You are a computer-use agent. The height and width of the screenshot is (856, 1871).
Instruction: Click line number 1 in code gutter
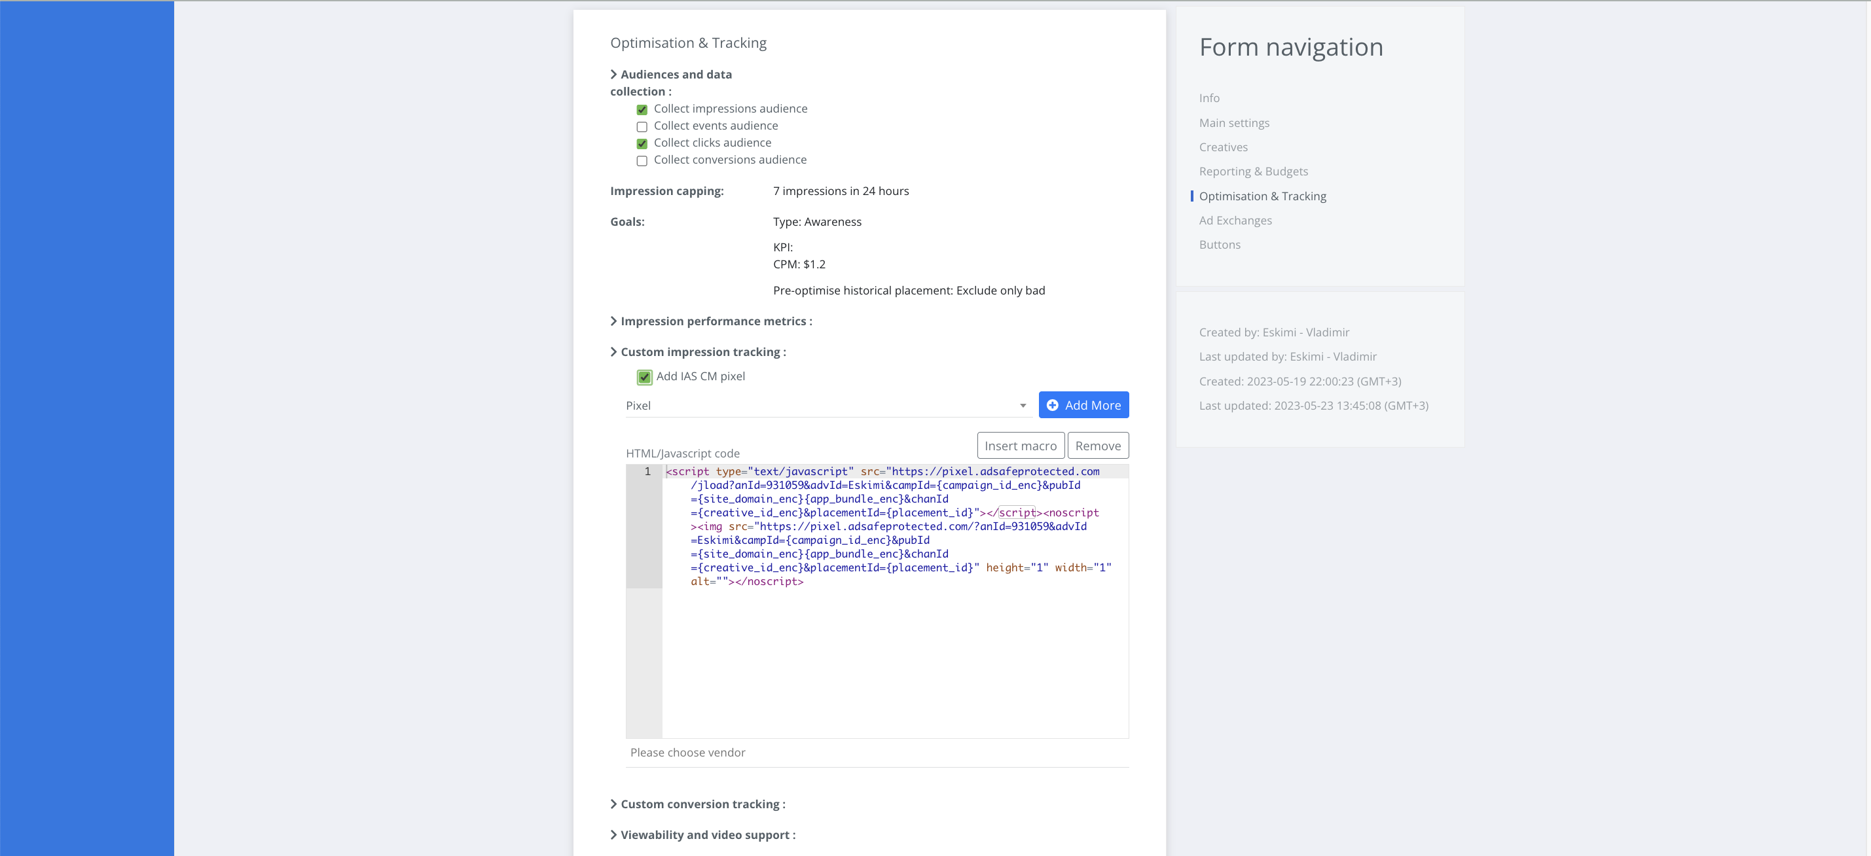pos(647,471)
